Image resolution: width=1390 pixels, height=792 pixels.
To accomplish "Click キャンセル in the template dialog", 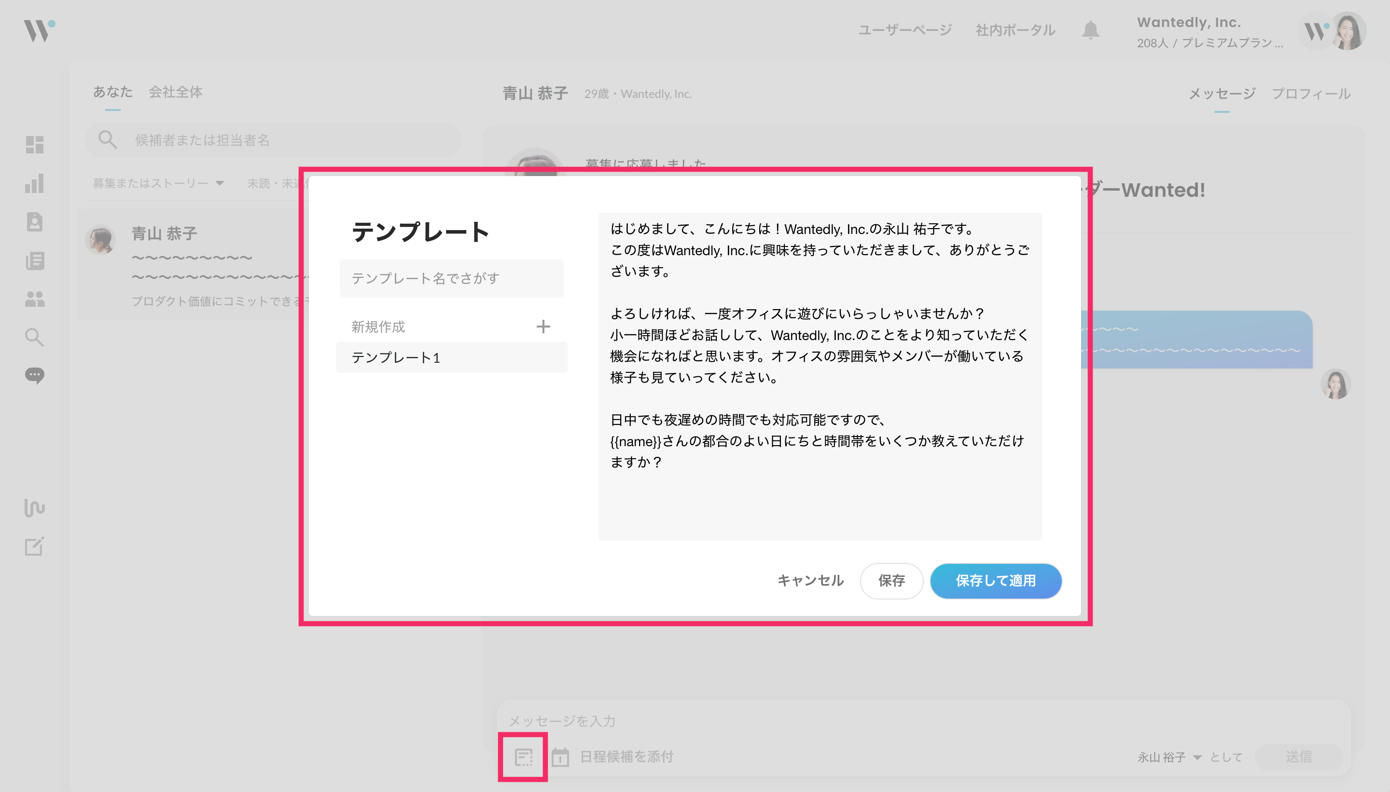I will (810, 580).
